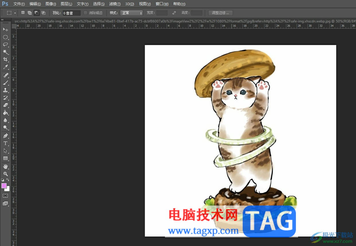Open the 文字(Y) menu
The height and width of the screenshot is (246, 356).
83,4
